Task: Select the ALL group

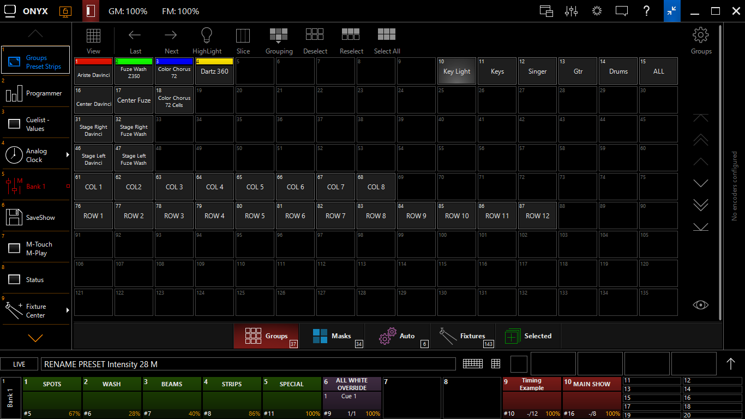Action: tap(658, 71)
